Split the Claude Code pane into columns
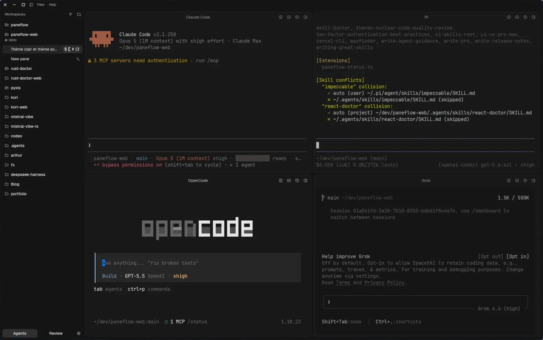 point(281,17)
